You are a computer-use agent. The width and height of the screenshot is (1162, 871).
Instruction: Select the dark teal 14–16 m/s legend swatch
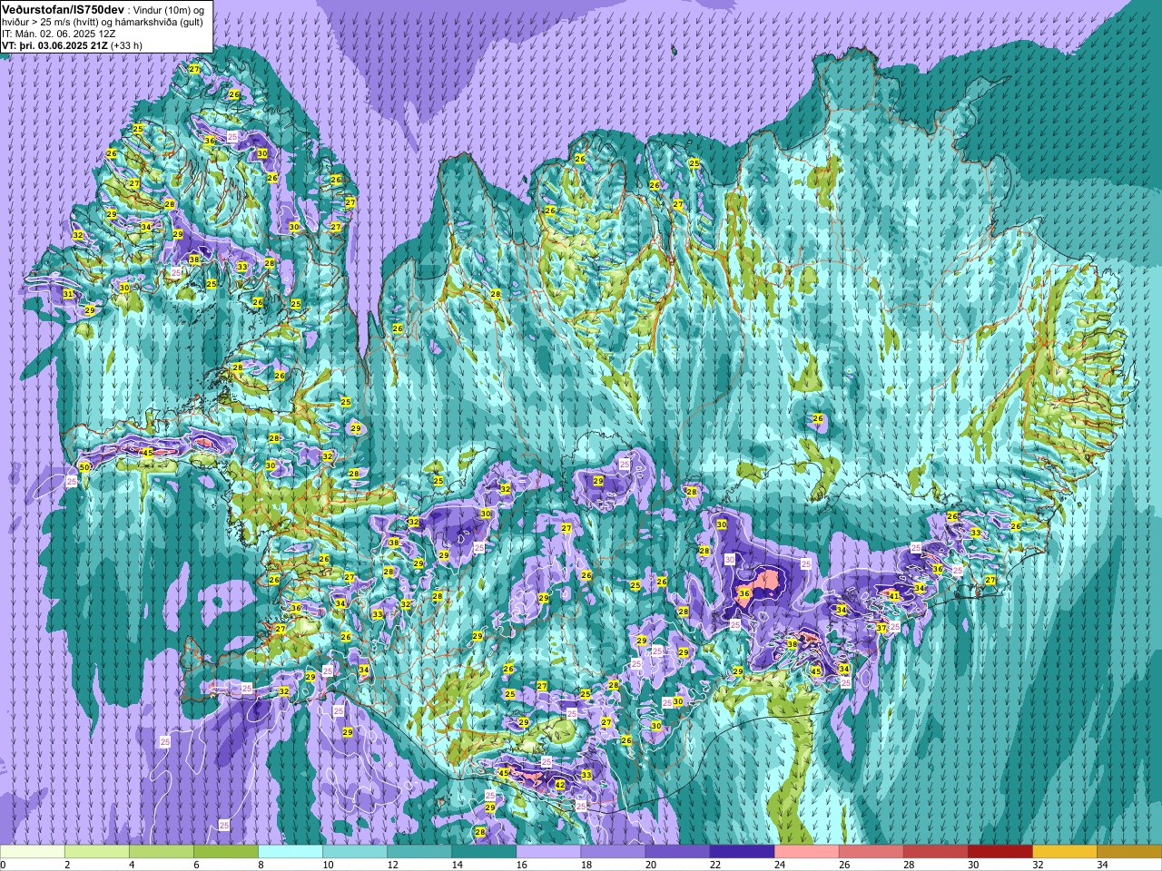tap(484, 852)
